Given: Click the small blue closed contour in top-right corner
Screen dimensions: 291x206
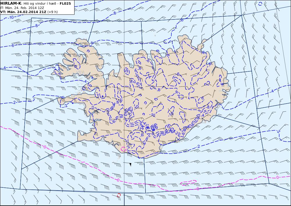Looking at the screenshot, I should point(260,3).
